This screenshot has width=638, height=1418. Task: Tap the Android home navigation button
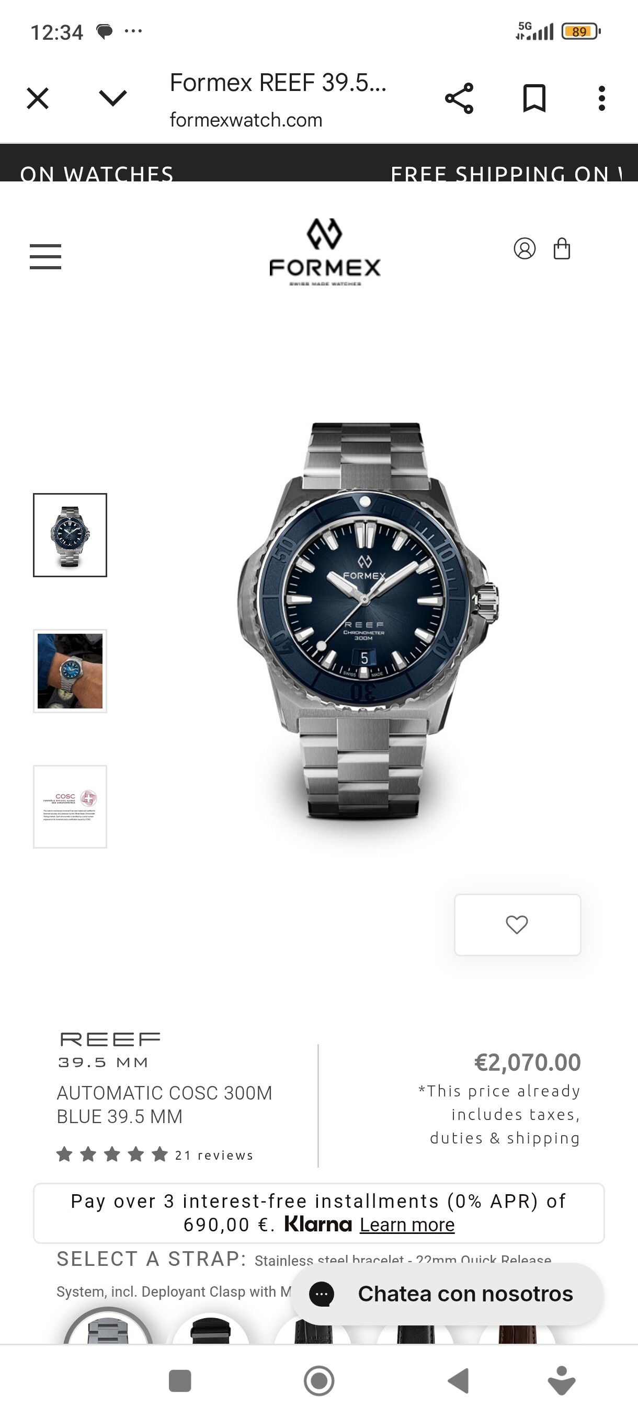coord(318,1380)
